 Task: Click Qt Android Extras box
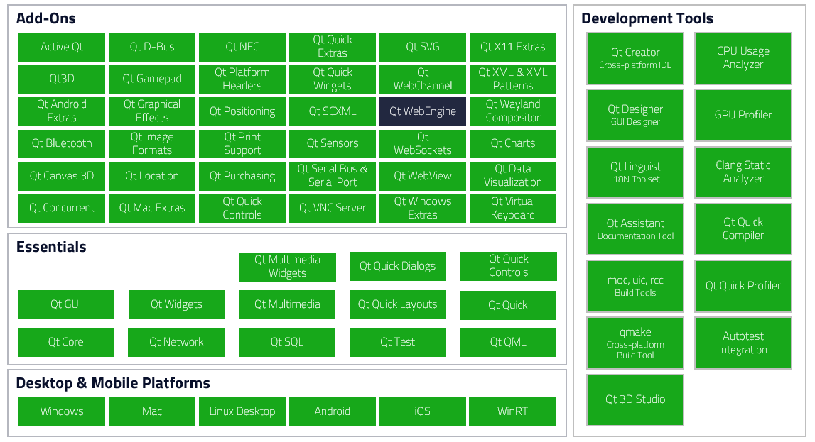[x=62, y=111]
